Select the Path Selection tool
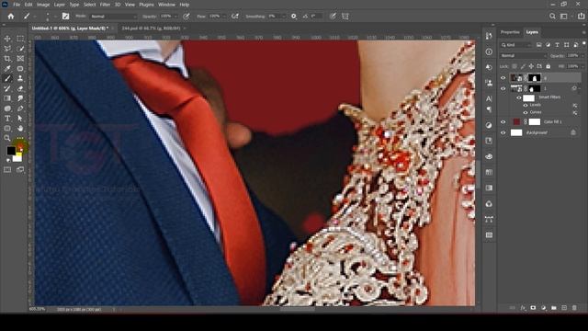 20,119
